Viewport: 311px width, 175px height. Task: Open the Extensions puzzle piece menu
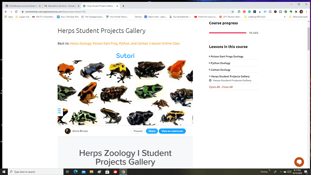click(x=296, y=12)
